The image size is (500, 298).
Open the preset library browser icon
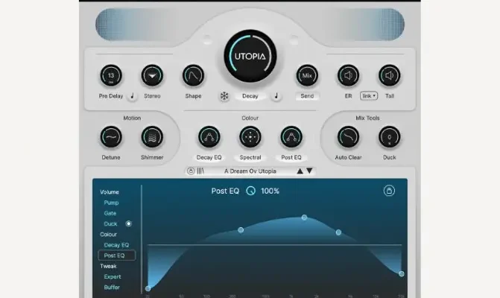point(200,171)
